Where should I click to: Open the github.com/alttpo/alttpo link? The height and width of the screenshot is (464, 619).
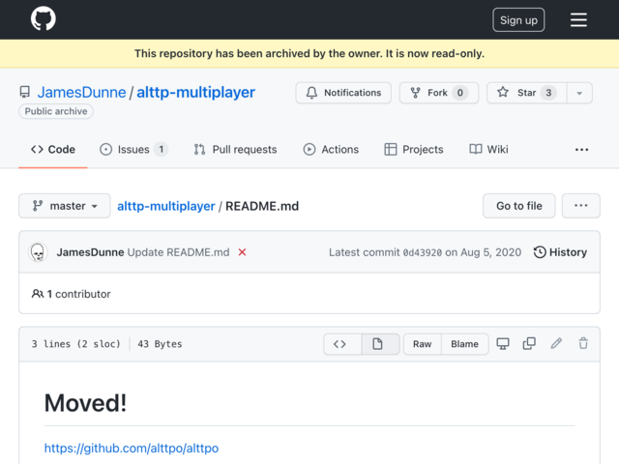(132, 449)
